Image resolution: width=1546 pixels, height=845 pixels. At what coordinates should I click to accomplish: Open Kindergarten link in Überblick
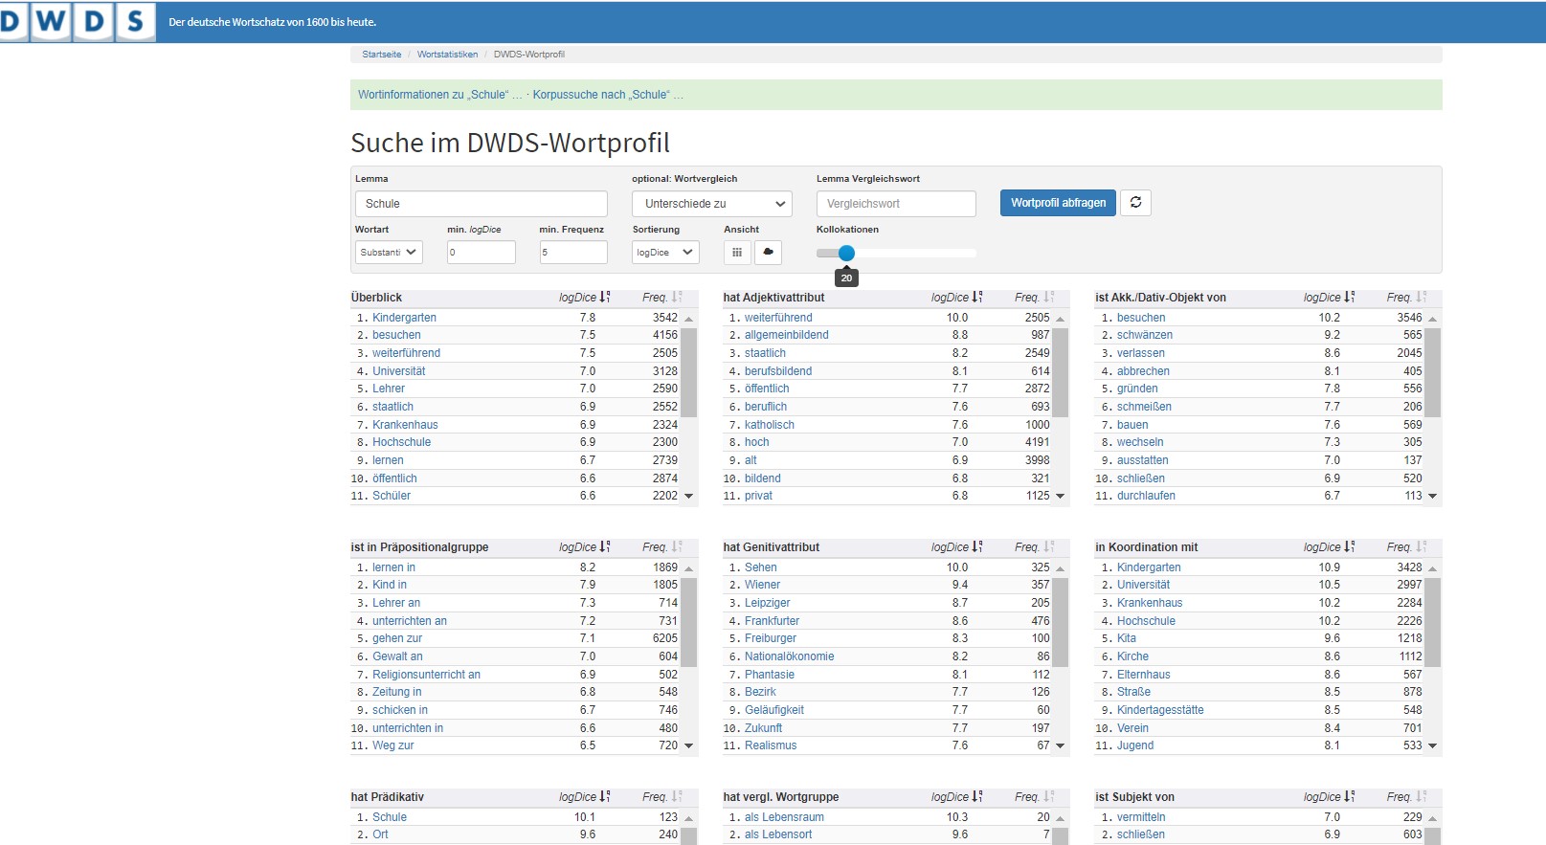[404, 318]
